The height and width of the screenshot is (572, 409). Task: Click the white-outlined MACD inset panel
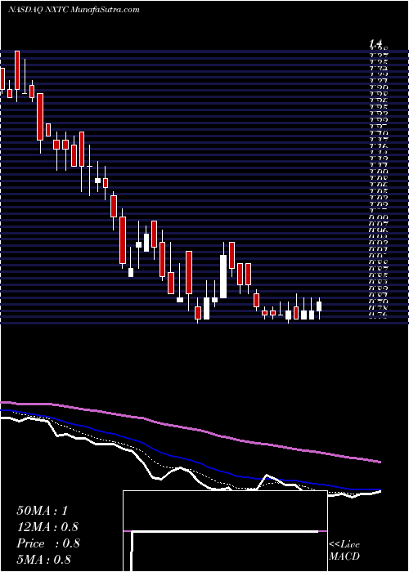(x=225, y=531)
